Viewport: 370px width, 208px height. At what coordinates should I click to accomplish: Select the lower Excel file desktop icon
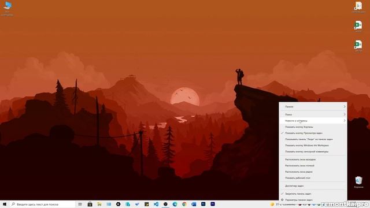[x=358, y=46]
